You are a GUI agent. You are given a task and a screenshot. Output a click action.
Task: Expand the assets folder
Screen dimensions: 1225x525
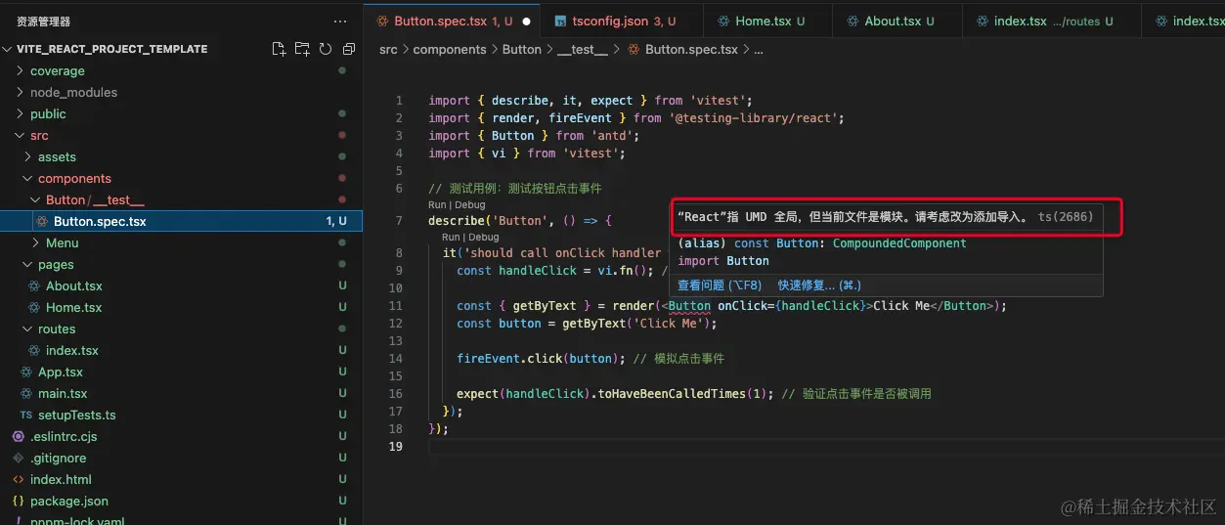(28, 156)
